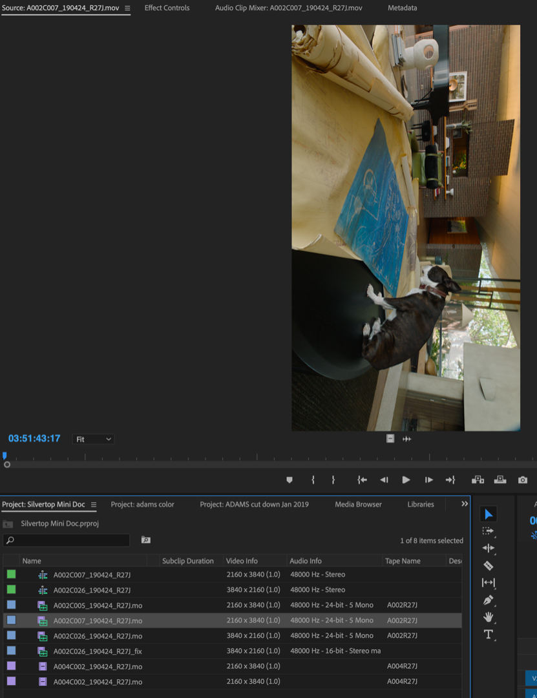Screen dimensions: 537x698
Task: Click the source monitor video preview
Action: (x=406, y=228)
